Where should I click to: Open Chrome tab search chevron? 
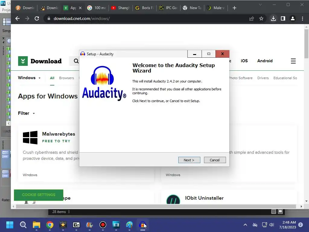click(x=260, y=5)
